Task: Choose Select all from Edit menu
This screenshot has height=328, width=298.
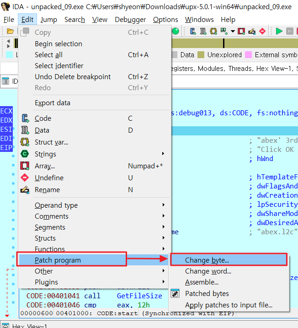Action: click(95, 55)
